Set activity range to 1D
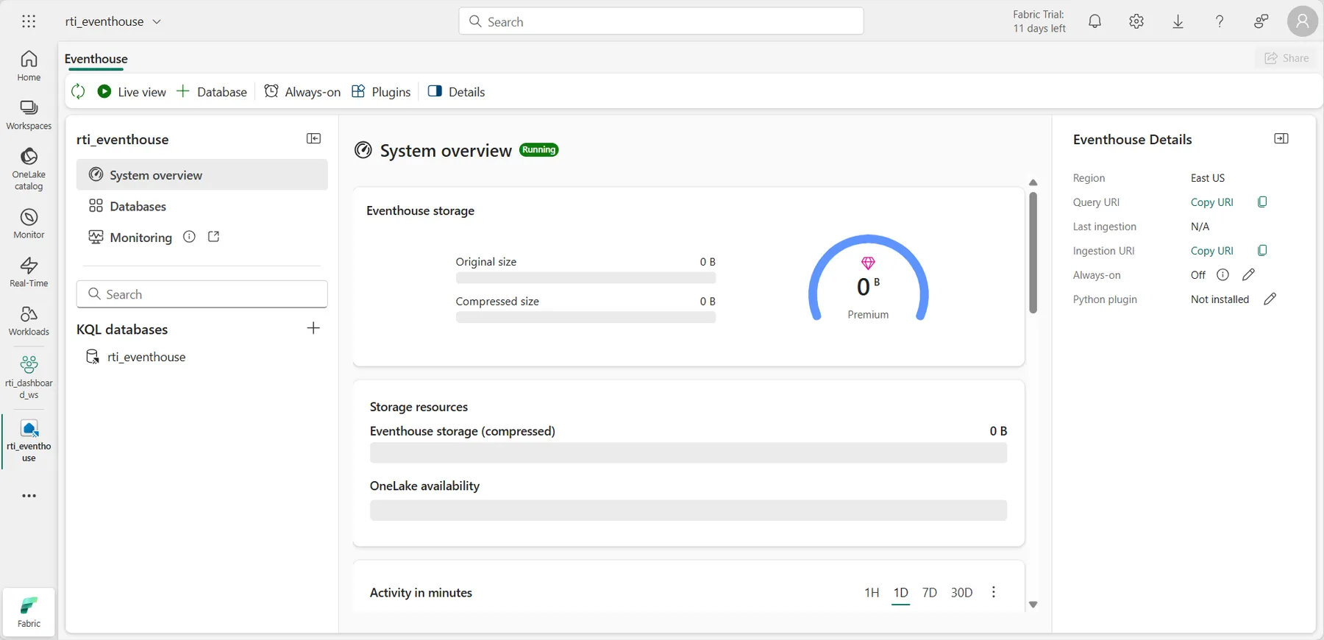This screenshot has width=1324, height=640. [901, 592]
